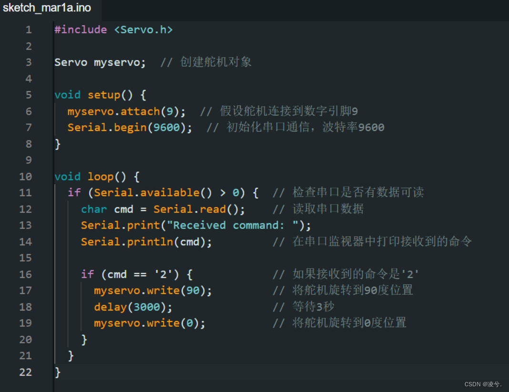Image resolution: width=509 pixels, height=392 pixels.
Task: Click line number 22 in the gutter
Action: (x=25, y=372)
